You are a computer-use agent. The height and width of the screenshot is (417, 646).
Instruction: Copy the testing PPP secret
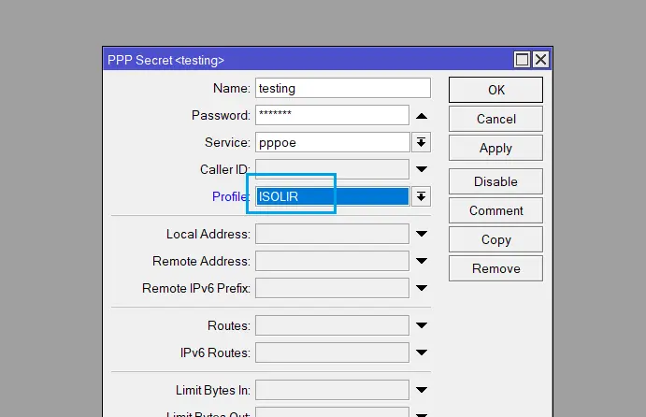click(x=495, y=239)
